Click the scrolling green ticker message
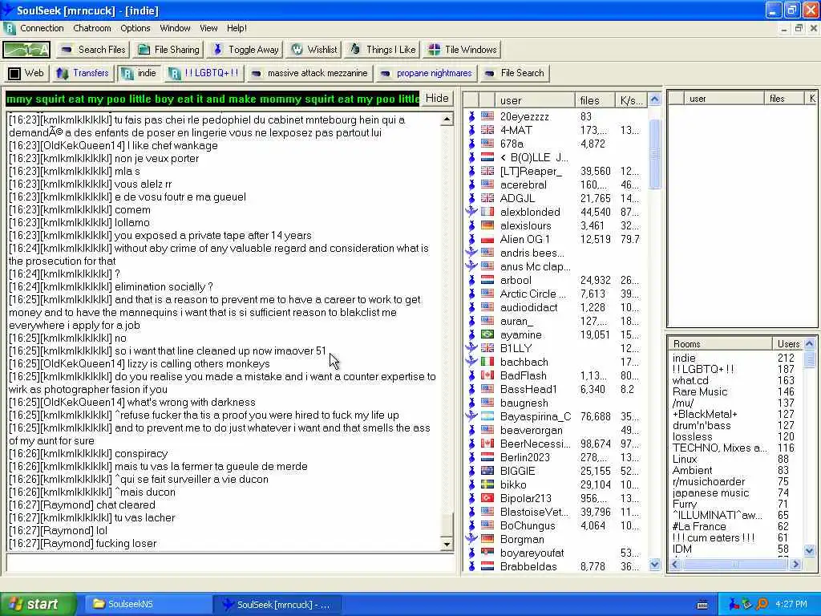Viewport: 821px width, 616px height. tap(212, 99)
